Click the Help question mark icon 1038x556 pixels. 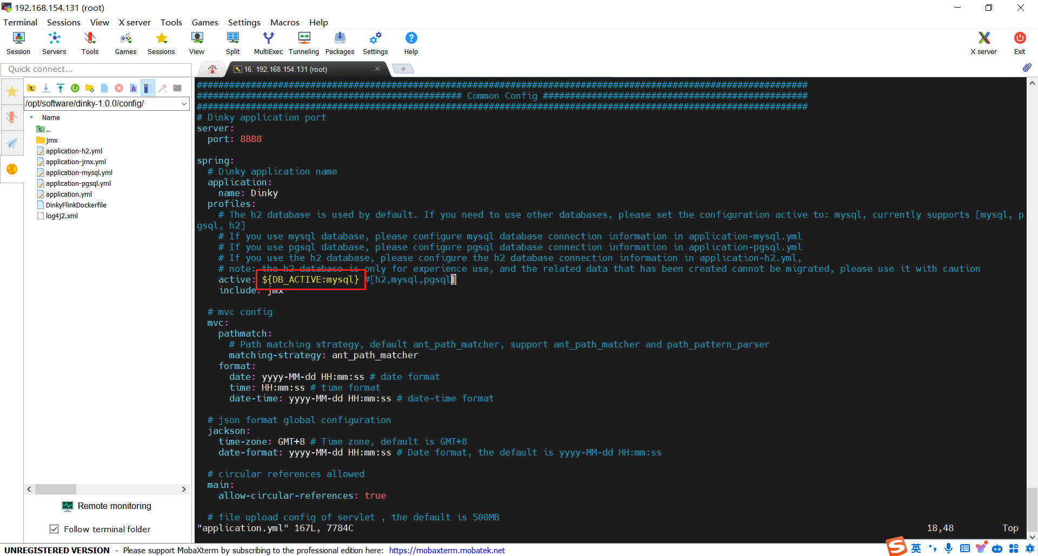pos(411,43)
